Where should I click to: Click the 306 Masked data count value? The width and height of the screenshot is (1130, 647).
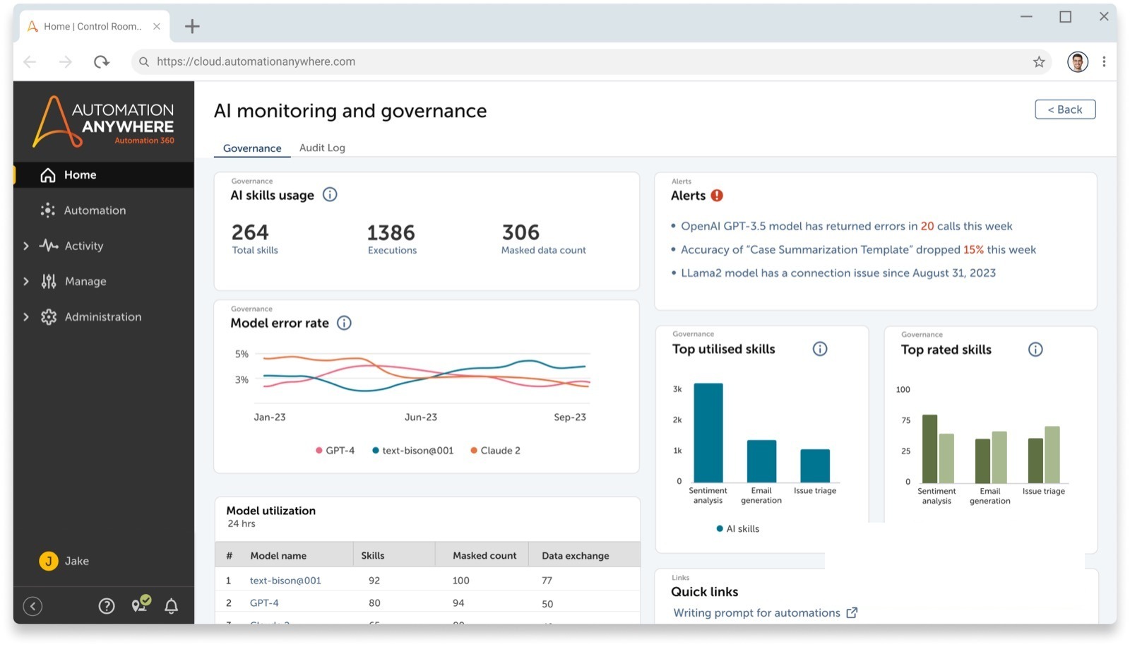(521, 232)
